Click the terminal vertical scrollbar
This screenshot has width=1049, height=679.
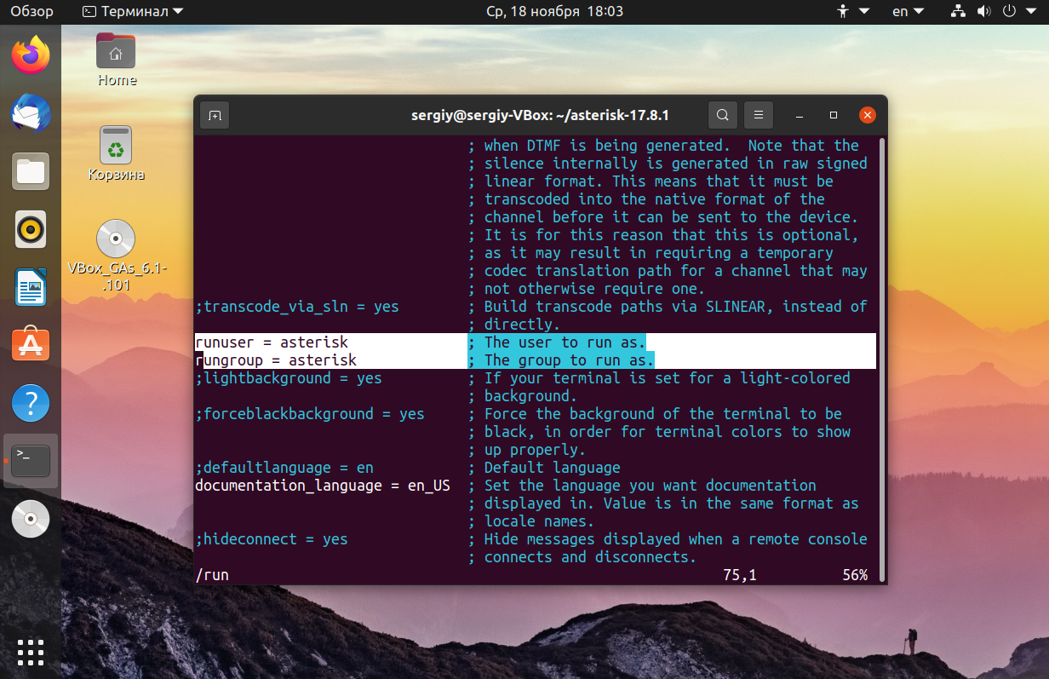pyautogui.click(x=882, y=359)
